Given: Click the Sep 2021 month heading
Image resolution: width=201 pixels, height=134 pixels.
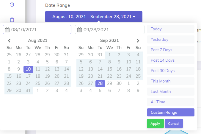Looking at the screenshot, I should tap(109, 40).
